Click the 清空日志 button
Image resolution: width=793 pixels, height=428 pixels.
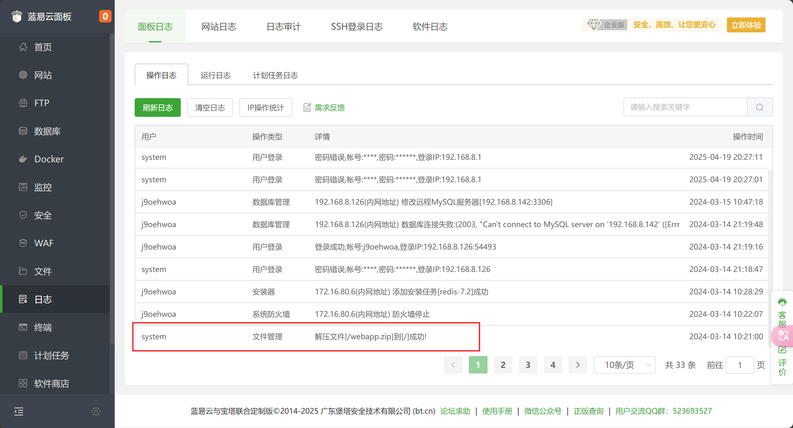210,107
